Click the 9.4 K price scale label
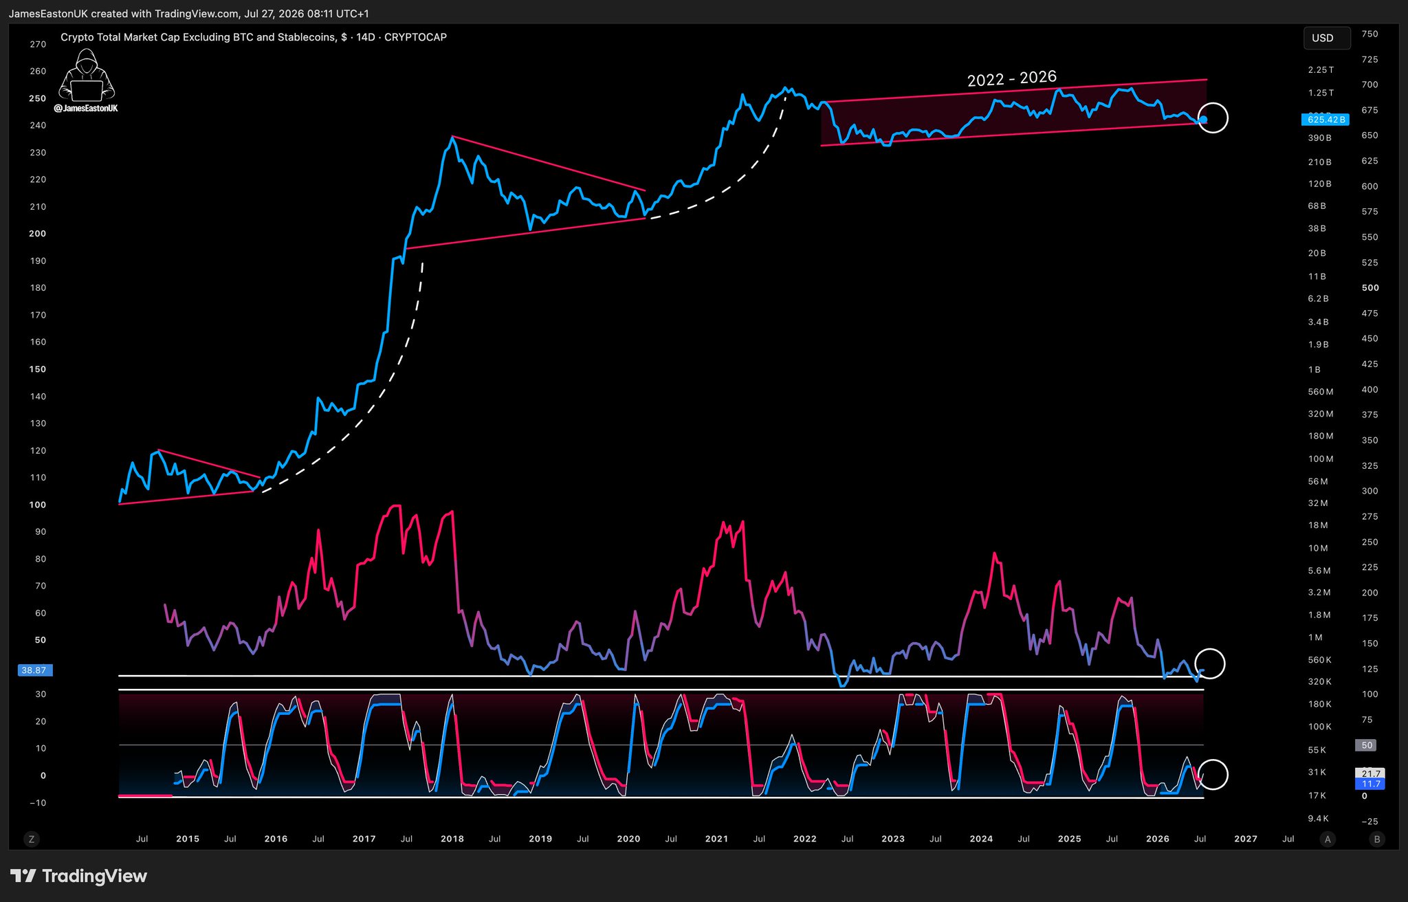This screenshot has width=1408, height=902. (1318, 818)
